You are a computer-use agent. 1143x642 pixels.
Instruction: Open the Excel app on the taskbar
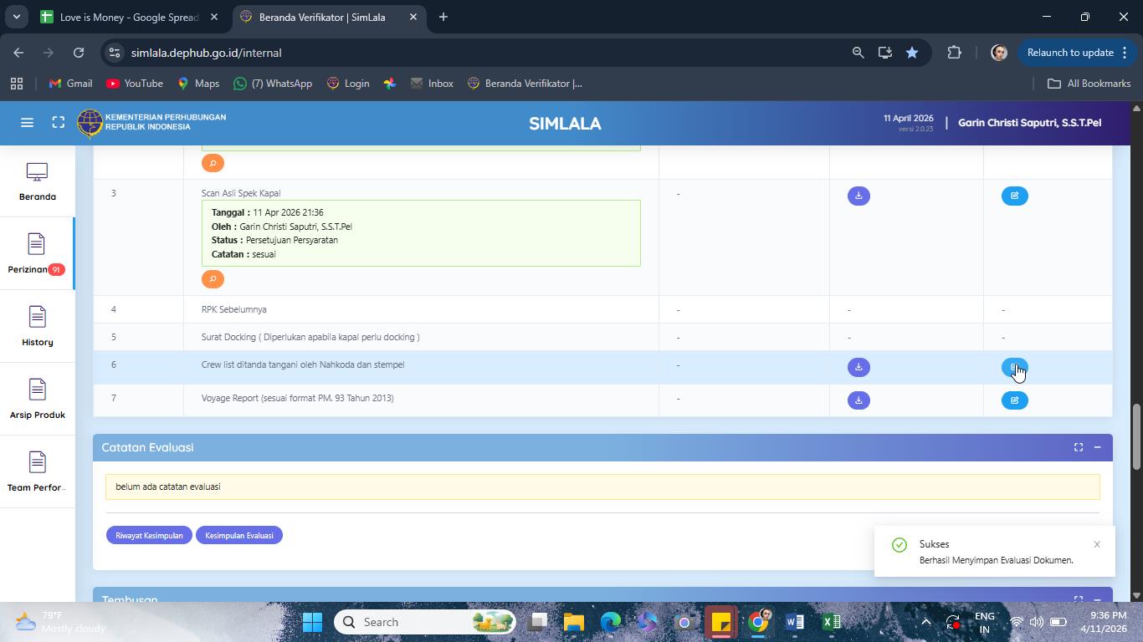831,622
